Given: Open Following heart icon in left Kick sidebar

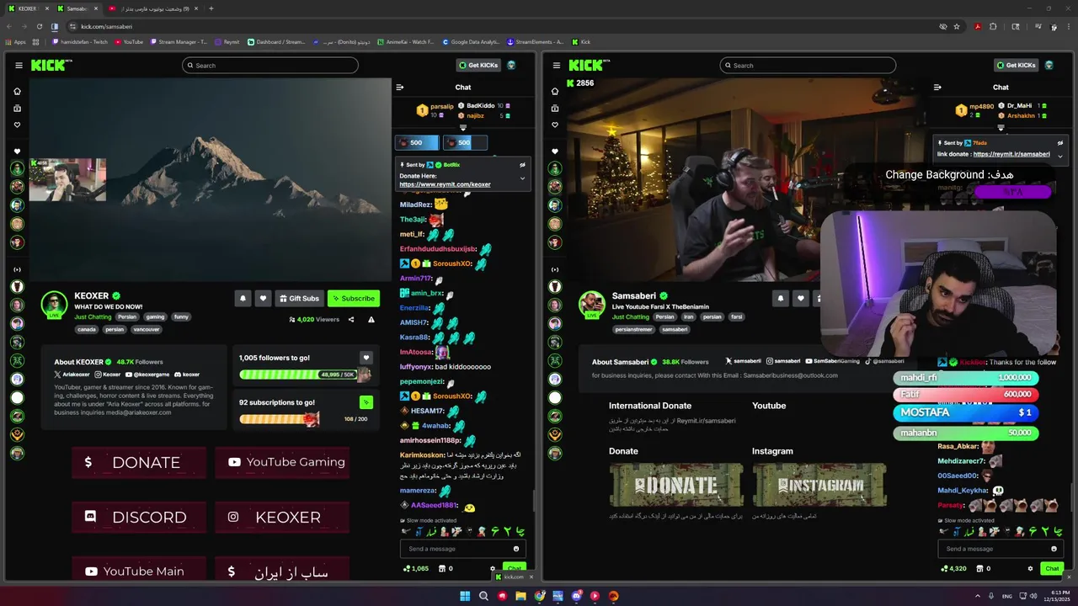Looking at the screenshot, I should (x=17, y=125).
